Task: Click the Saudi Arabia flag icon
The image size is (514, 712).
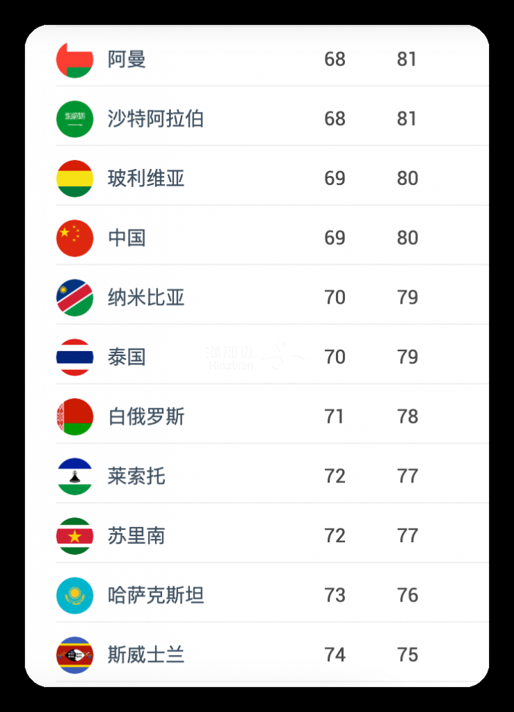Action: [74, 119]
